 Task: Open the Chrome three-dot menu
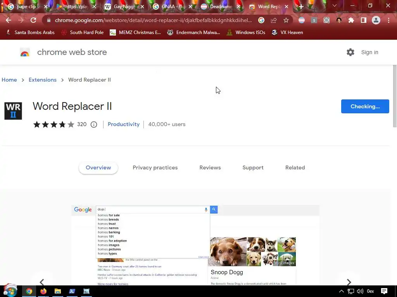[388, 20]
